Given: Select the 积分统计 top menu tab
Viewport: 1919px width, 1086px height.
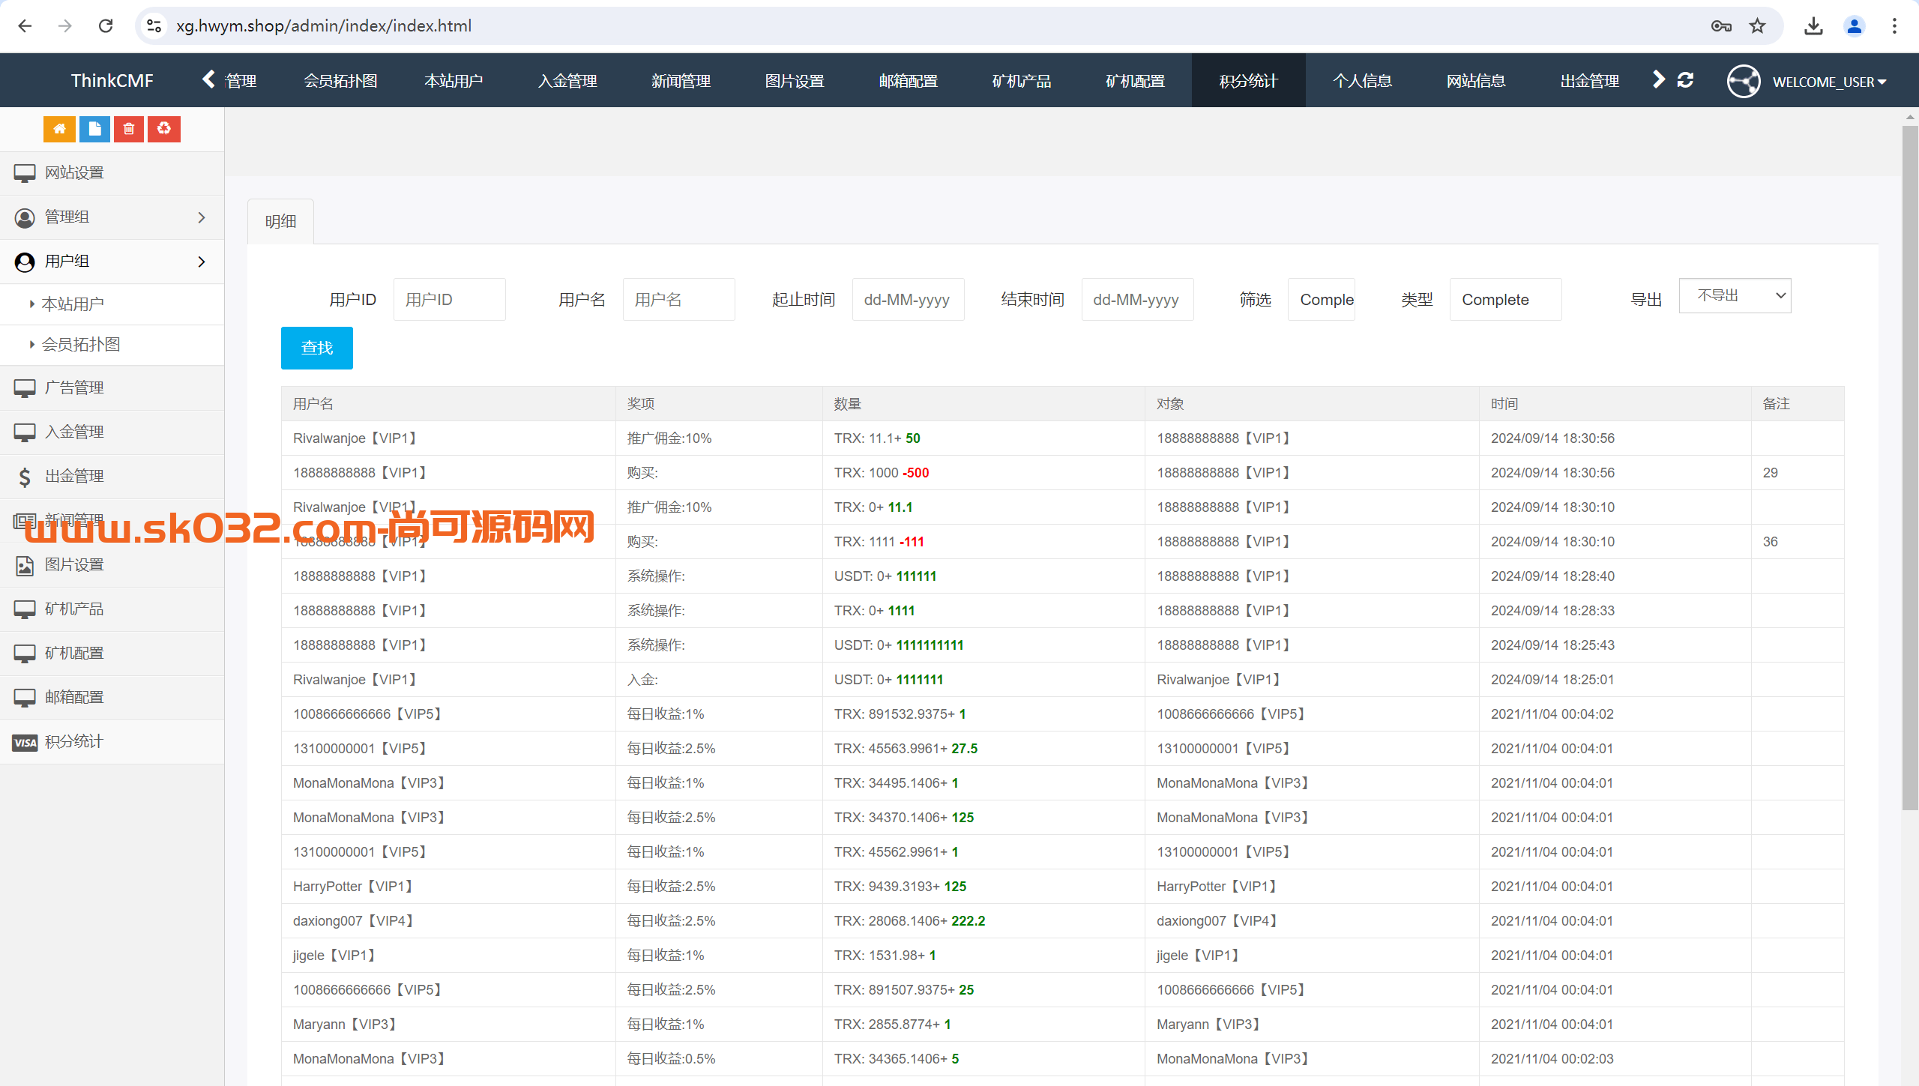Looking at the screenshot, I should coord(1250,82).
